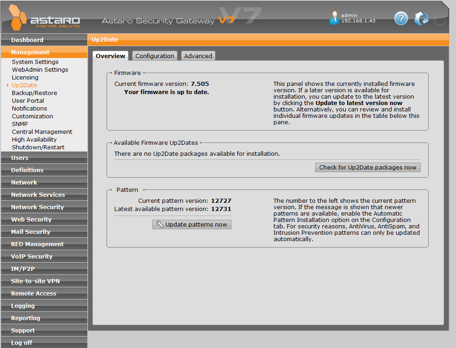The width and height of the screenshot is (456, 348).
Task: Select Up2Date in the sidebar
Action: (24, 85)
